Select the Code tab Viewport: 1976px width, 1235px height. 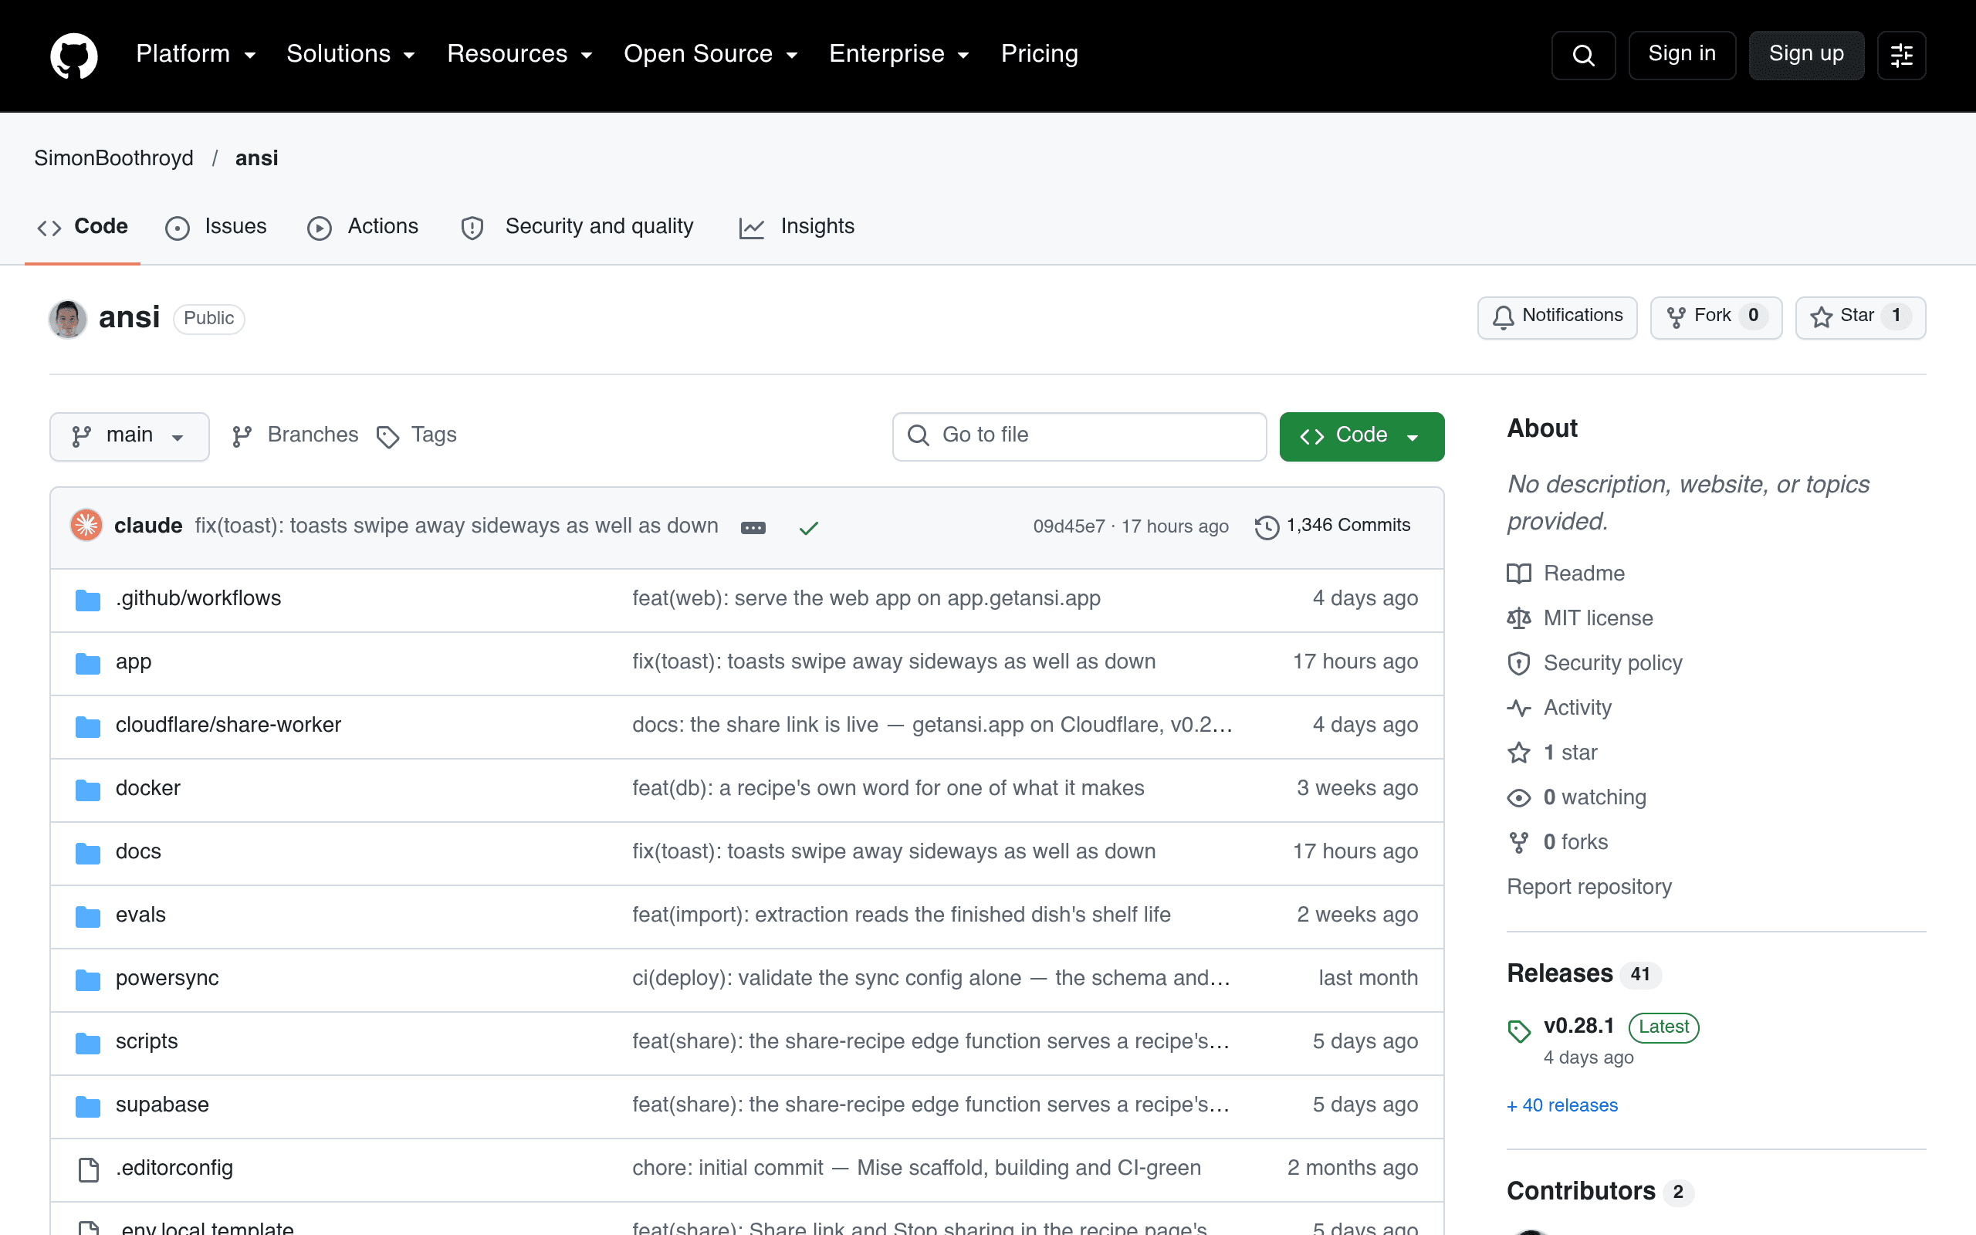[x=83, y=226]
